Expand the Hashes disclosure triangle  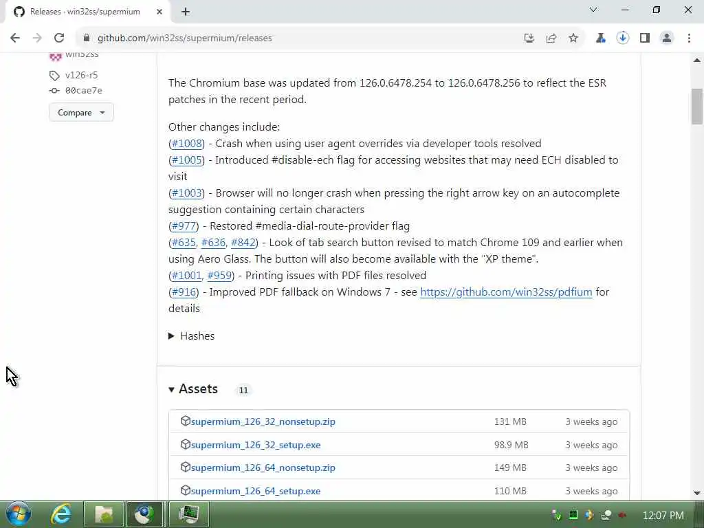171,336
